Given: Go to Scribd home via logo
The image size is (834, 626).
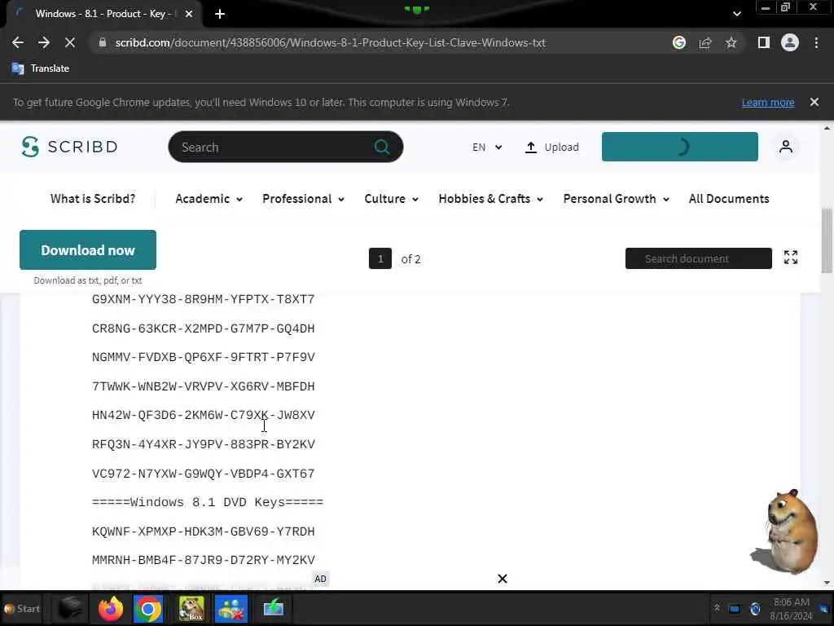Looking at the screenshot, I should (x=70, y=147).
